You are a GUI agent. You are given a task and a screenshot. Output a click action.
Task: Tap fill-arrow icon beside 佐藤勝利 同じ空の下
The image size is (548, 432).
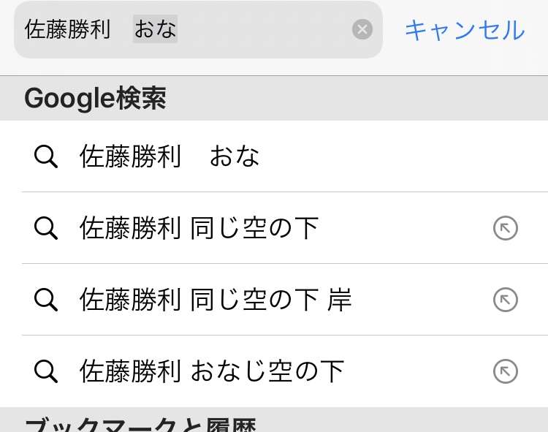pyautogui.click(x=506, y=228)
